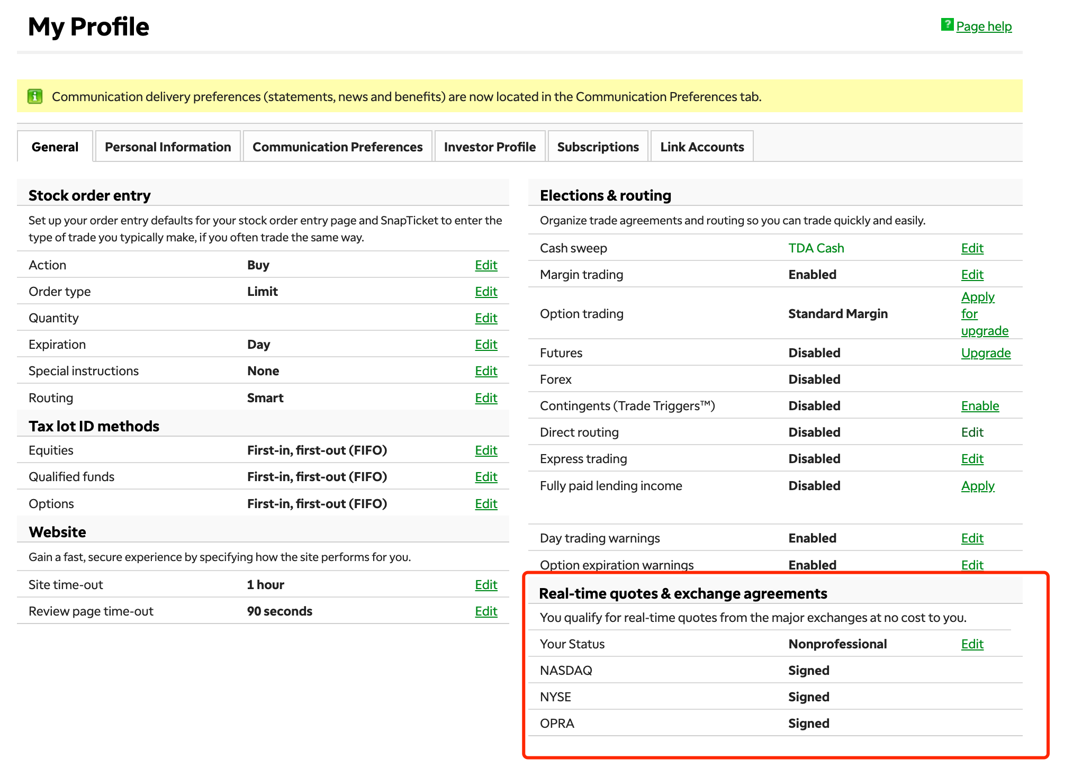Enable Contingents Trade Triggers
The width and height of the screenshot is (1082, 777).
pyautogui.click(x=980, y=406)
